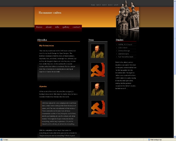Click the Alyosha column heading
176x141 pixels.
(x=42, y=40)
